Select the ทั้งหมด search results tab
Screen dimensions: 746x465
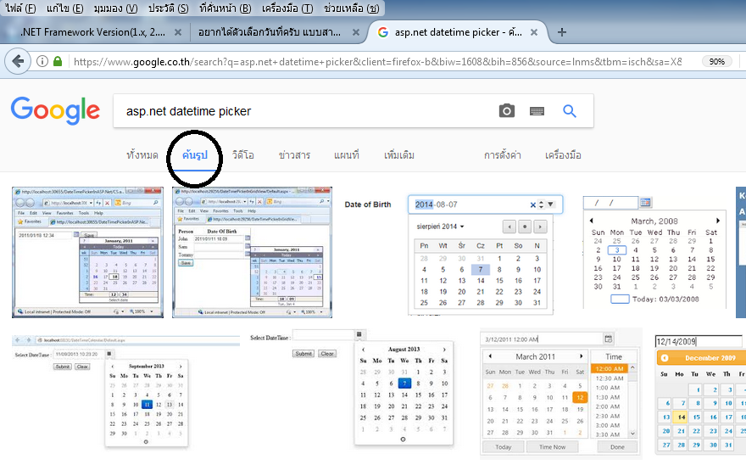pyautogui.click(x=142, y=155)
